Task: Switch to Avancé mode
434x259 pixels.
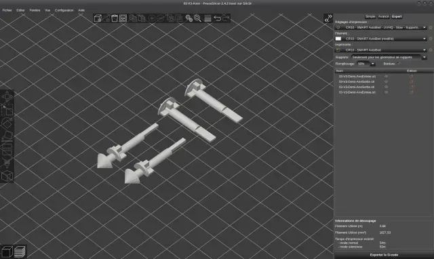Action: pos(383,16)
